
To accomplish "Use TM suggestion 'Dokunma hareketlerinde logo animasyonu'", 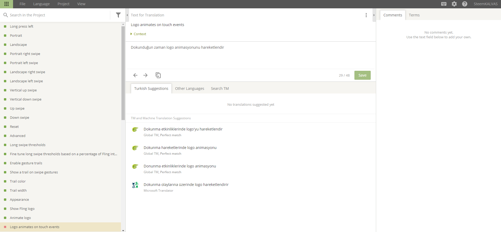I will (x=180, y=148).
